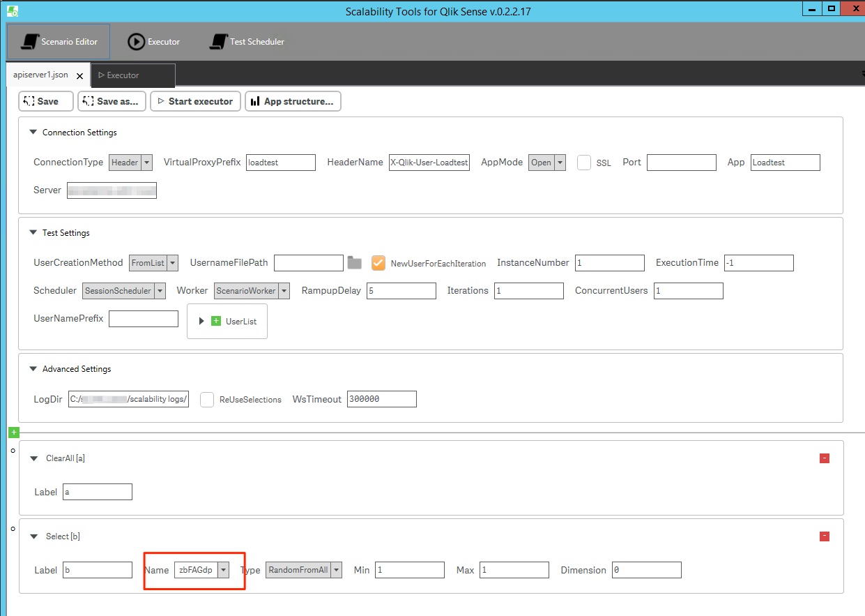Open the Test Scheduler tab

click(x=247, y=41)
